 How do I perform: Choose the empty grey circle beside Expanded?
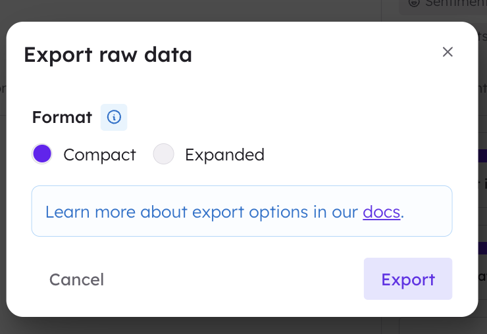[163, 154]
